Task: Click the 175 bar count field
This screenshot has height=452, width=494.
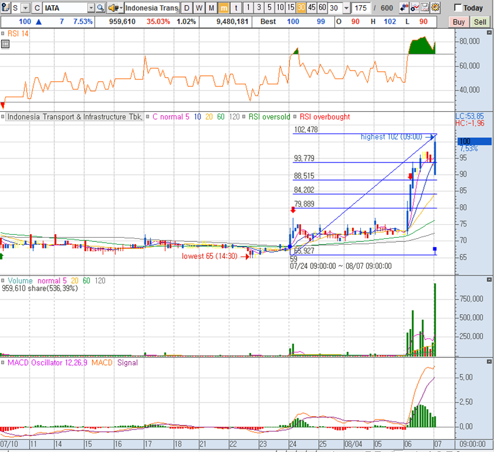Action: point(361,8)
